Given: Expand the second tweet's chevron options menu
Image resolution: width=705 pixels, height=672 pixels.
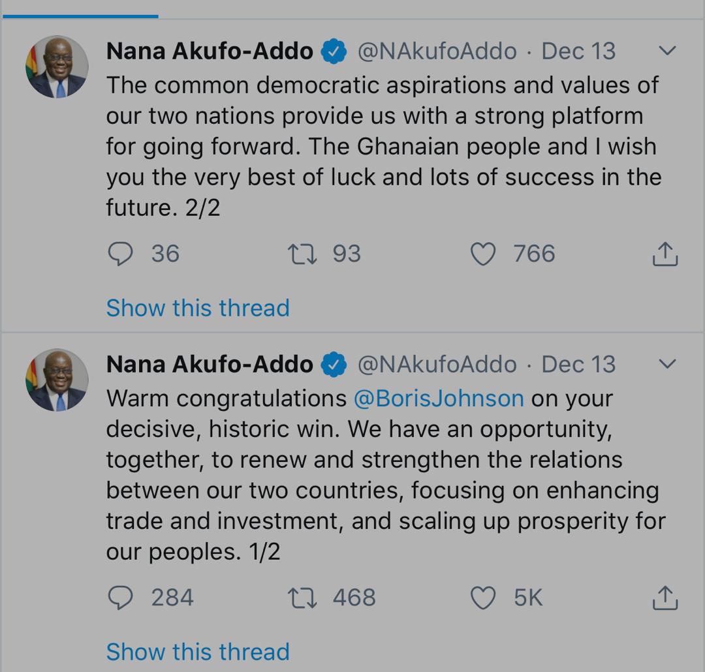Looking at the screenshot, I should click(x=667, y=363).
